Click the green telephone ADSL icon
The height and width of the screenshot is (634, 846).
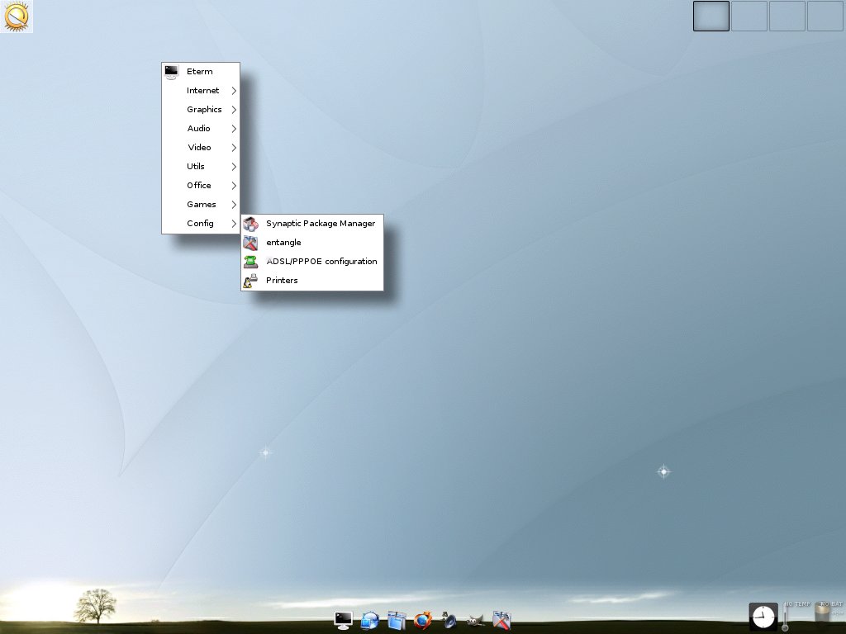click(x=250, y=262)
